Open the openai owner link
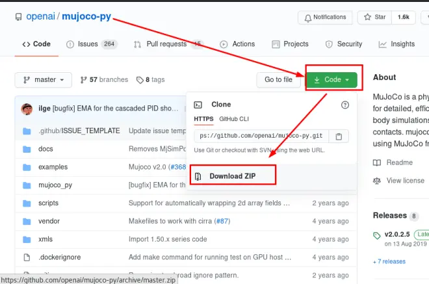Image resolution: width=429 pixels, height=284 pixels. (41, 16)
